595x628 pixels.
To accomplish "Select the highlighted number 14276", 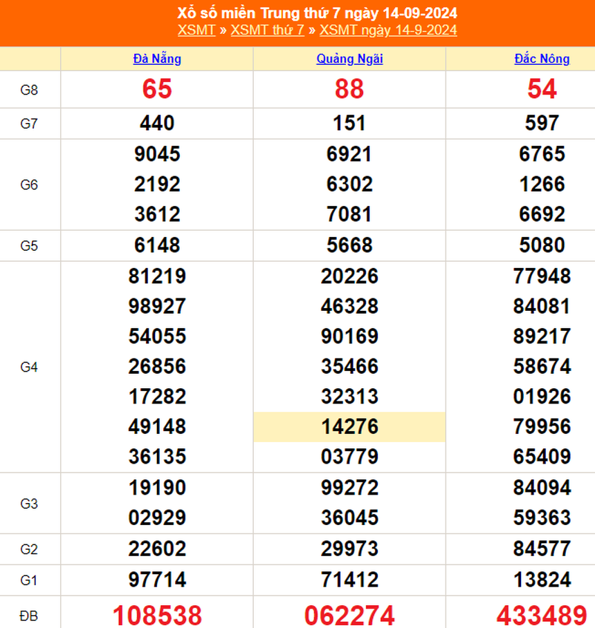I will (350, 427).
